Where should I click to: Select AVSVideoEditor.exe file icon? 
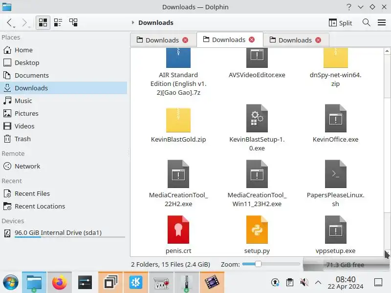[257, 58]
